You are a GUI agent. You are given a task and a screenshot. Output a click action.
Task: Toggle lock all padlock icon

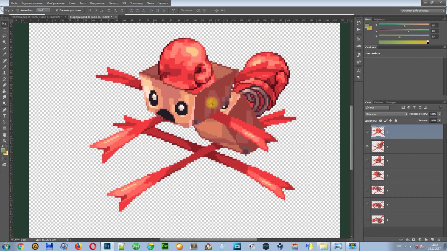click(x=396, y=121)
